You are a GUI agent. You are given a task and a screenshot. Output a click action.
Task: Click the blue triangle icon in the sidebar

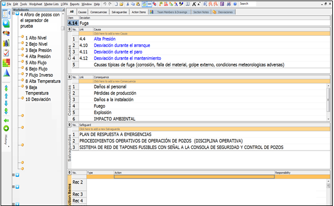[6, 73]
